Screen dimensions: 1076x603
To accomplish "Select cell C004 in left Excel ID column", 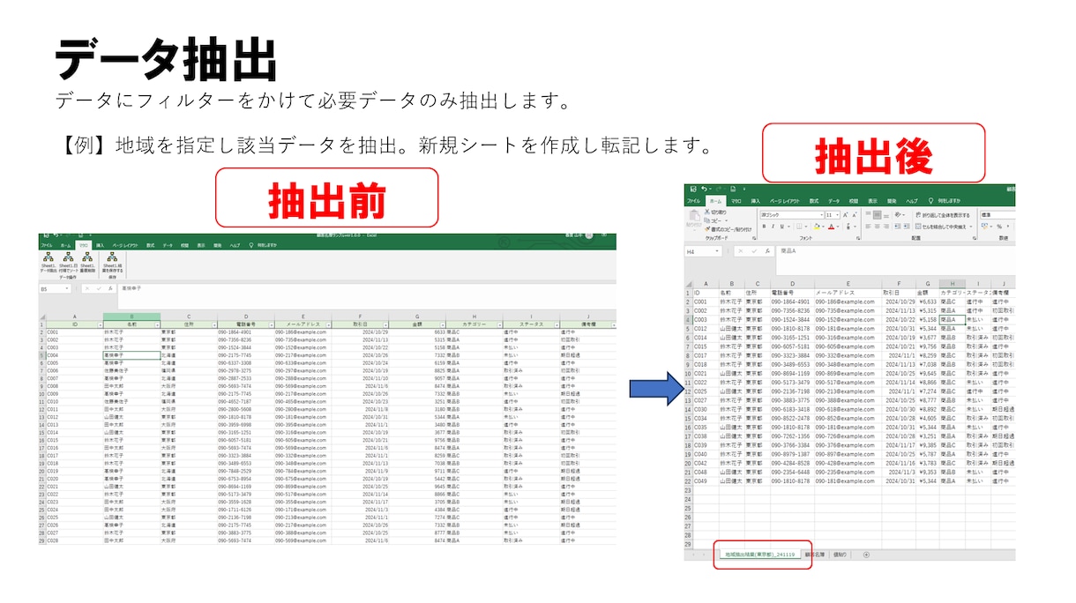I will 74,355.
